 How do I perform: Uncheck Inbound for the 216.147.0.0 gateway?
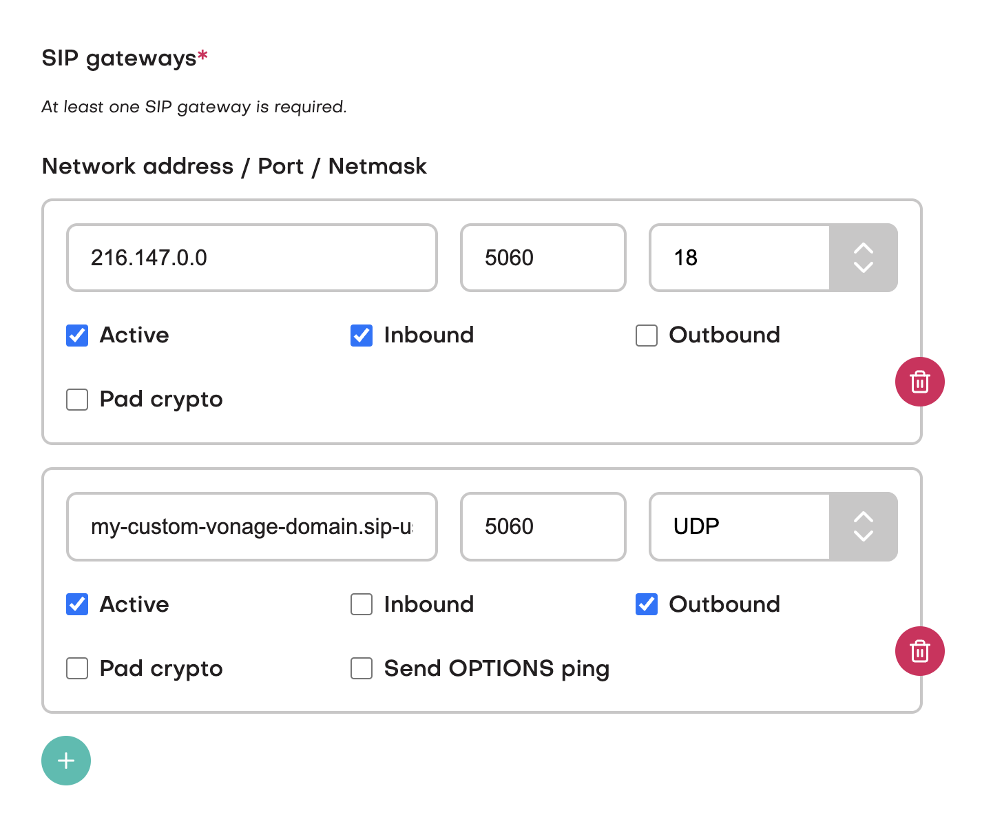(362, 336)
